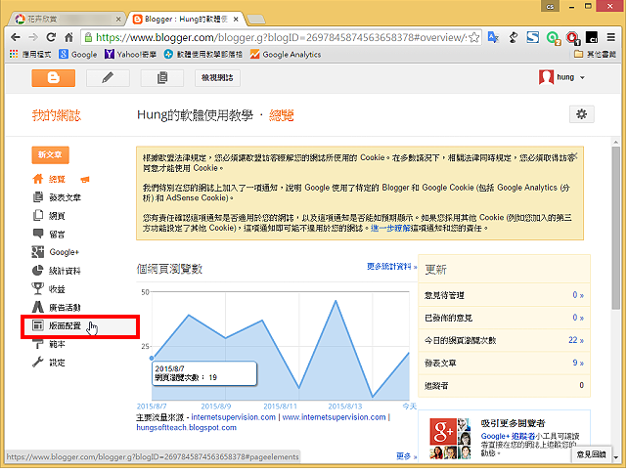Open www.internetsupervision.com traffic source link
The image size is (628, 472).
(334, 417)
